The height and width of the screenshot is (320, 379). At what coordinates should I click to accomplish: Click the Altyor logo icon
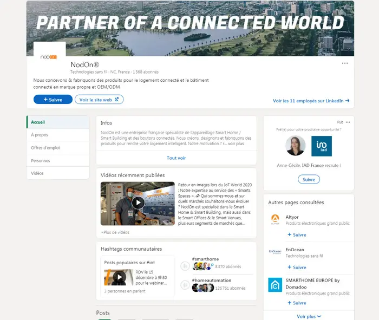pos(275,219)
